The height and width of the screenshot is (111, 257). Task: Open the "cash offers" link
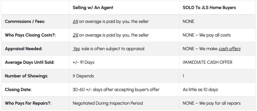click(229, 49)
